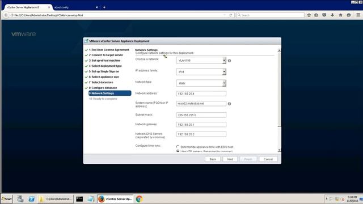Image resolution: width=363 pixels, height=204 pixels.
Task: Click the Cancel button in wizard
Action: click(x=268, y=159)
